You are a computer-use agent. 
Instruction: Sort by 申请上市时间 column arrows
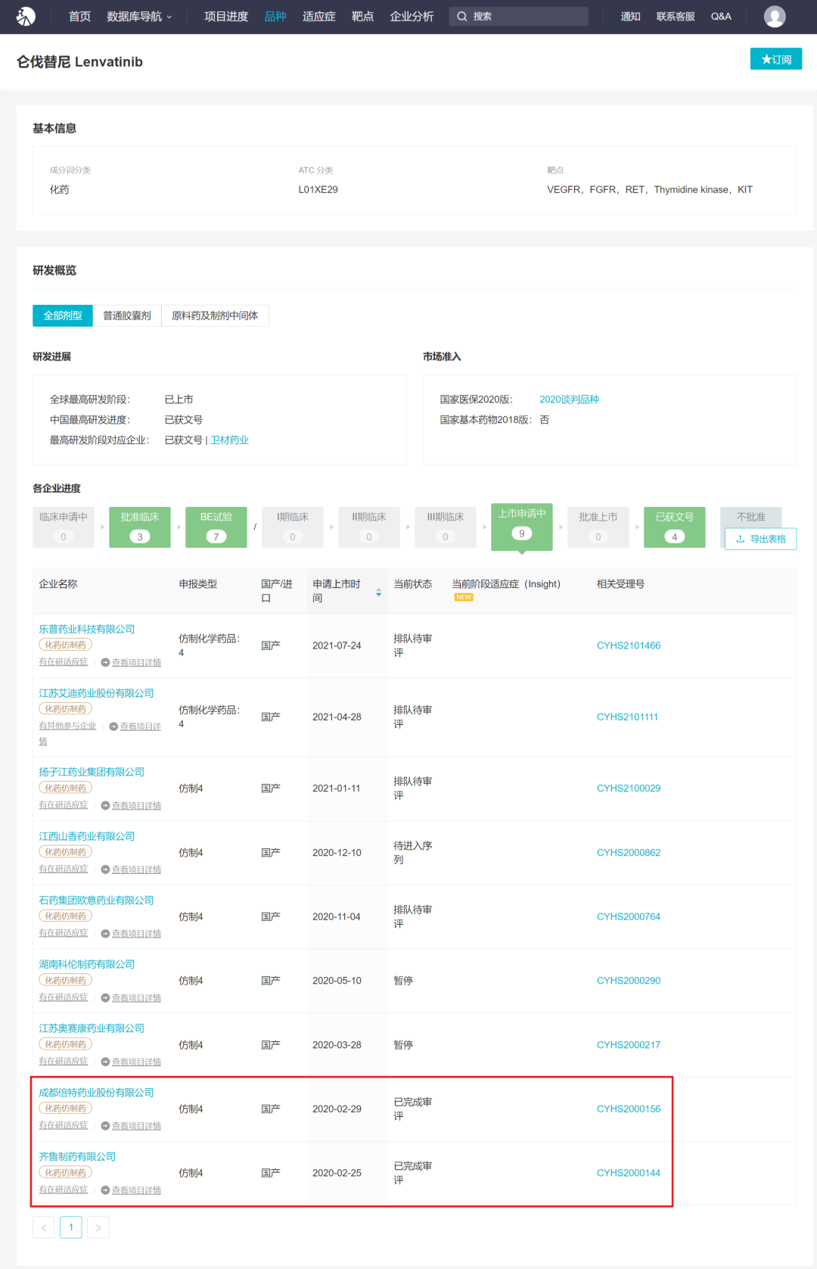pos(378,593)
